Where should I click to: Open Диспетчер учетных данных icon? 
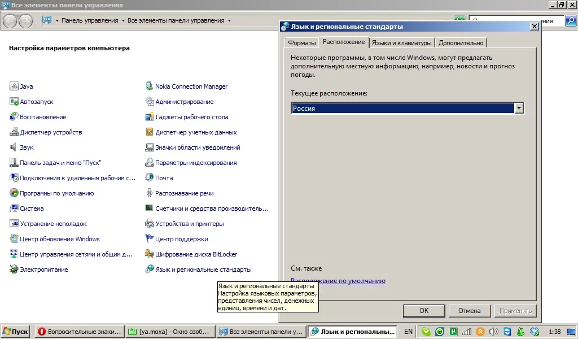coord(149,132)
